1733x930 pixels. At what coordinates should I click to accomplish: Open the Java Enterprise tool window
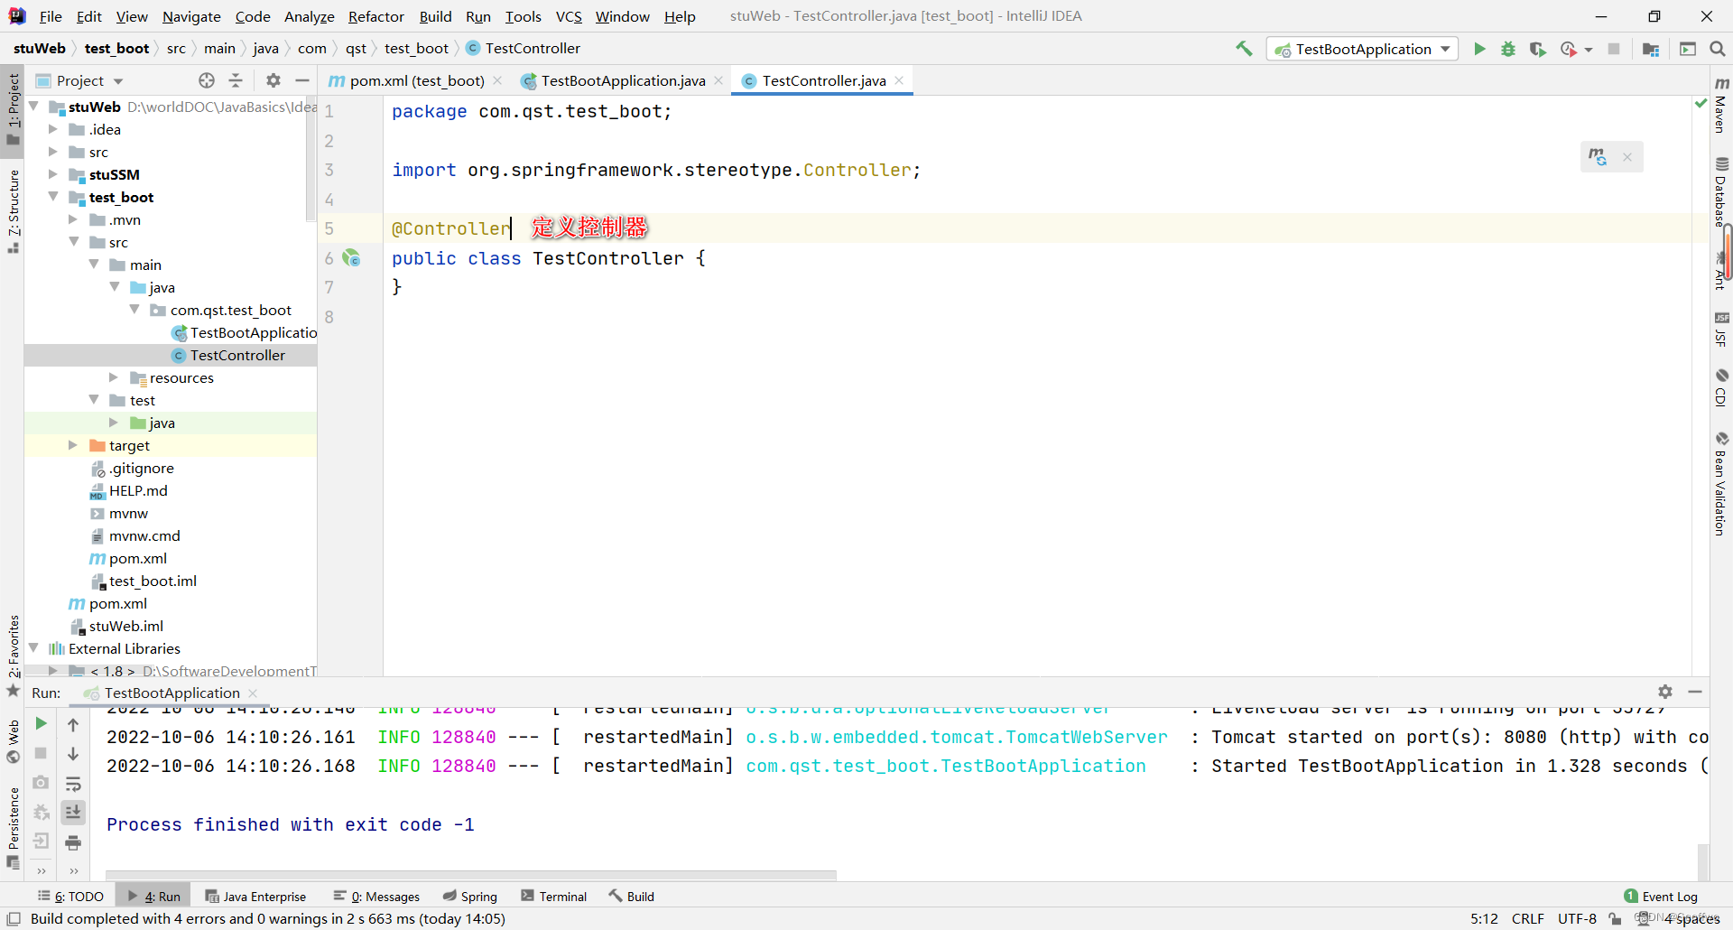pos(255,896)
